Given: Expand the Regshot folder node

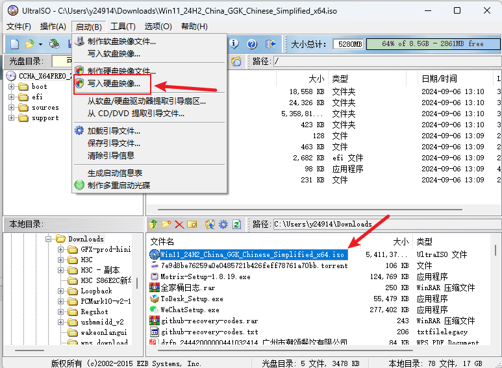Looking at the screenshot, I should pos(60,312).
